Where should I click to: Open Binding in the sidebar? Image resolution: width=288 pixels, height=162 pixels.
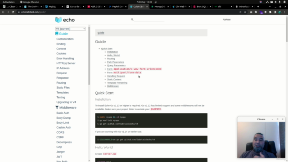coord(61,44)
